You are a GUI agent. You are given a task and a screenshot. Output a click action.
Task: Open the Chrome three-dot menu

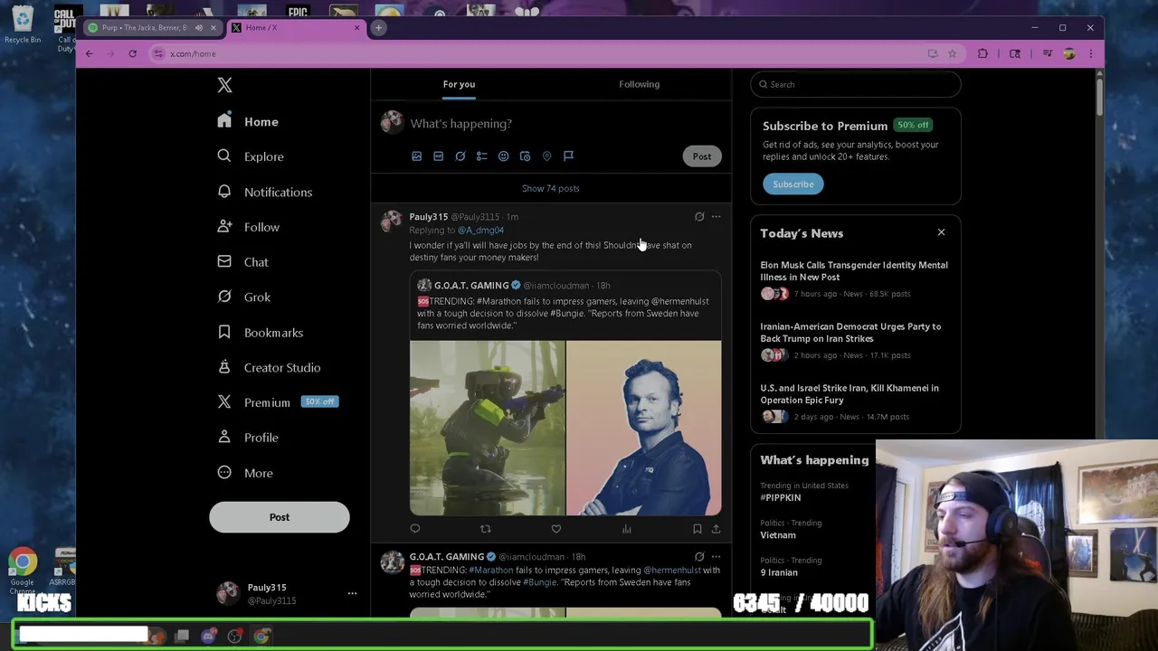click(1090, 54)
